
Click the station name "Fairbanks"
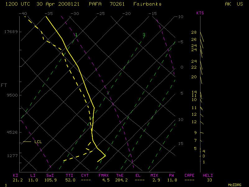(x=147, y=4)
